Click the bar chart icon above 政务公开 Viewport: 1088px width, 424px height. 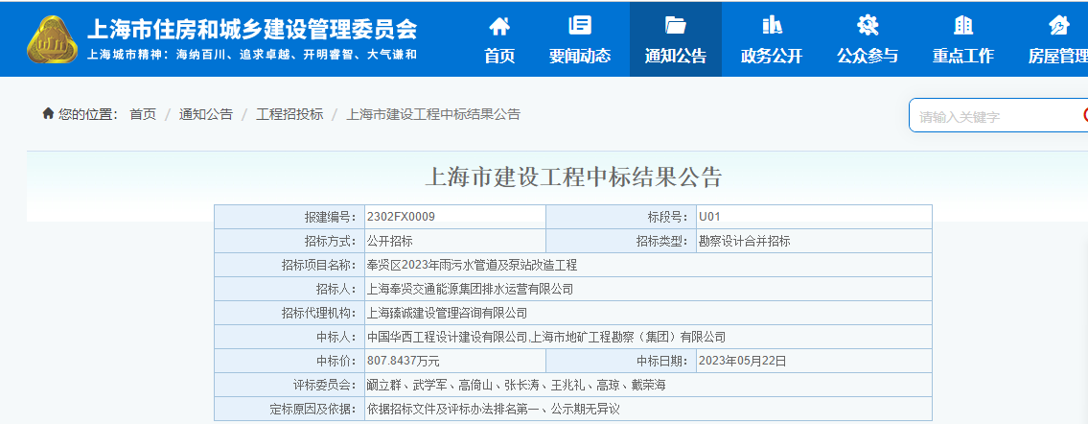pyautogui.click(x=772, y=26)
